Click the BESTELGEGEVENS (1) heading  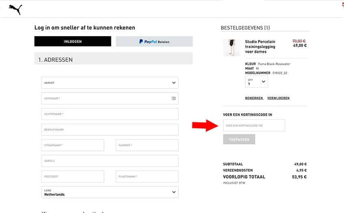tap(245, 28)
